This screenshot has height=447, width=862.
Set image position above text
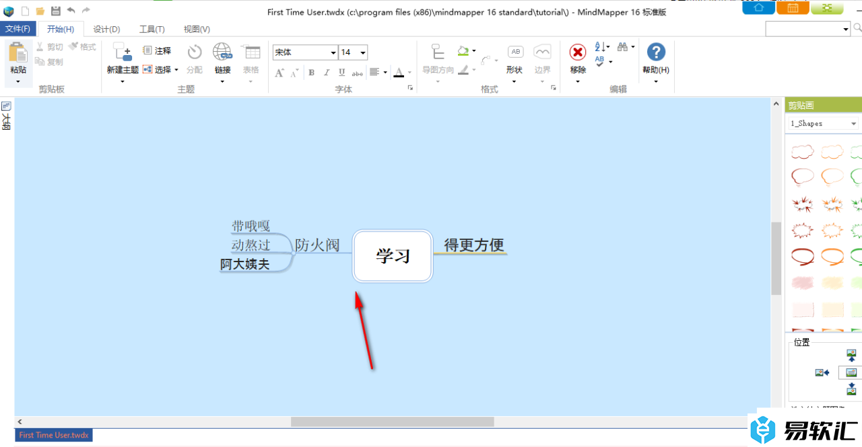[851, 356]
